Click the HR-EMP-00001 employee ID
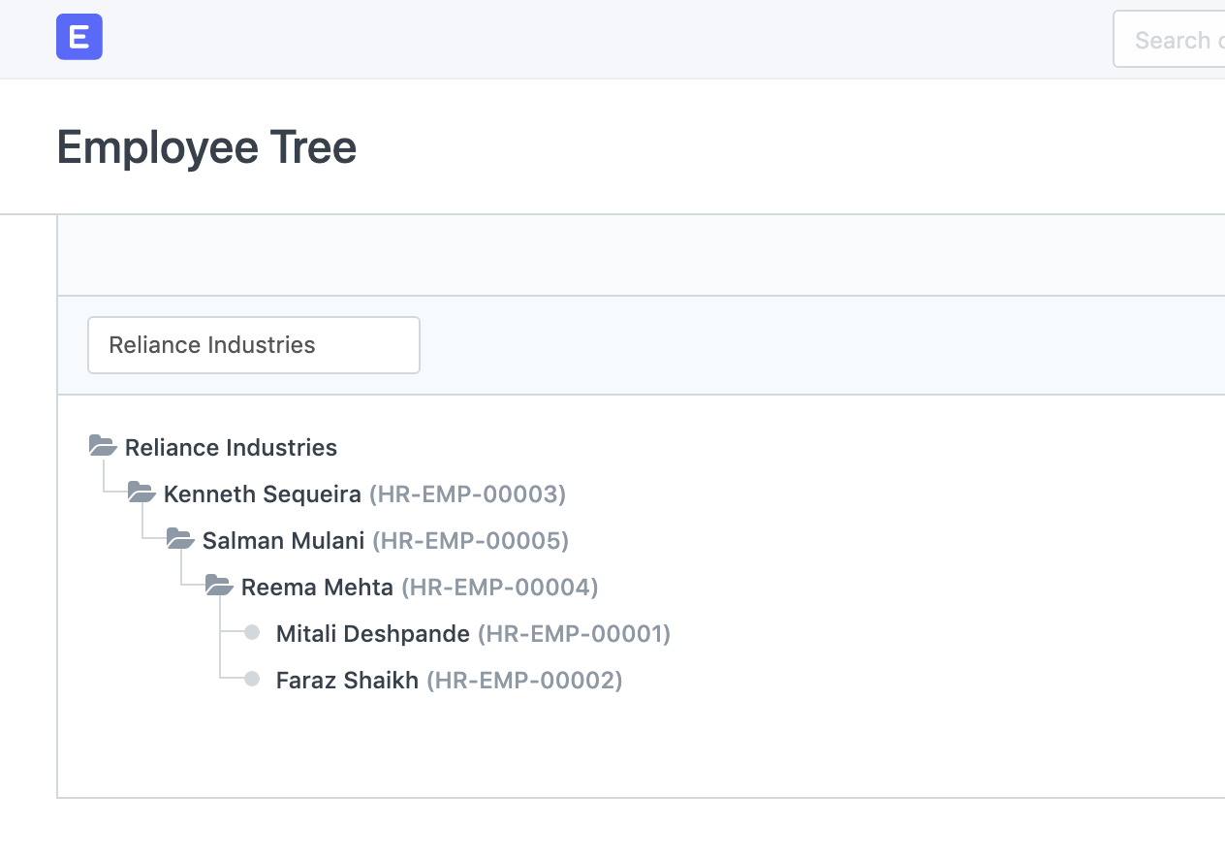This screenshot has height=859, width=1225. point(574,634)
